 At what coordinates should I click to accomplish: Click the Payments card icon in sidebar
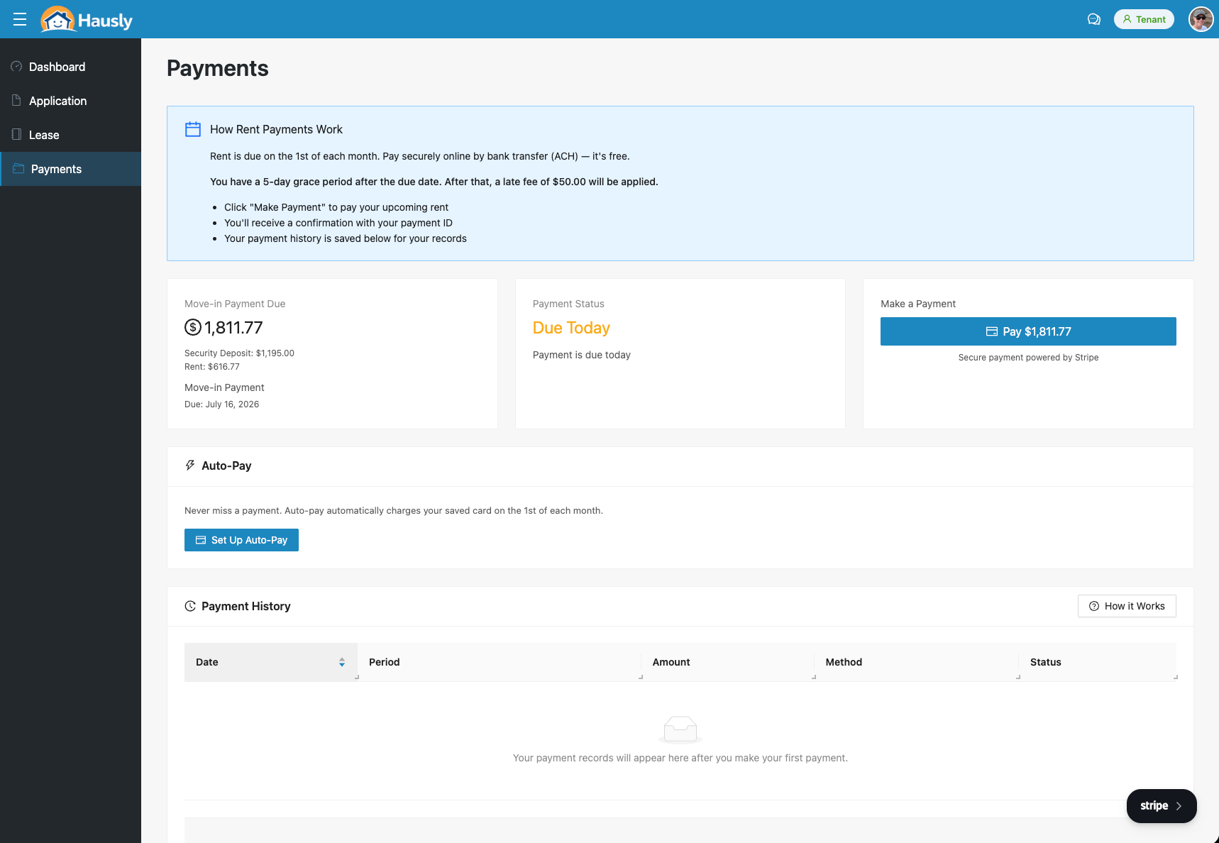18,168
